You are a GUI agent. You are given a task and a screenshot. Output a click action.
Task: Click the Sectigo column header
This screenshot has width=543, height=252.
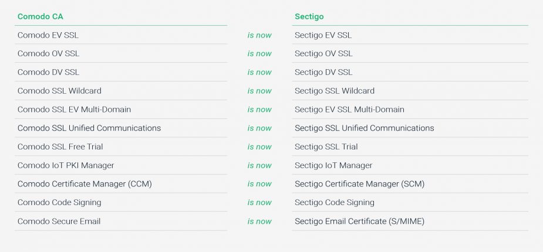[x=309, y=16]
